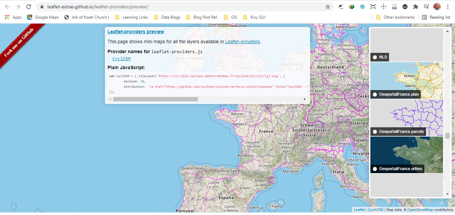
Task: Click the layer list up scroll arrow
Action: pyautogui.click(x=447, y=31)
